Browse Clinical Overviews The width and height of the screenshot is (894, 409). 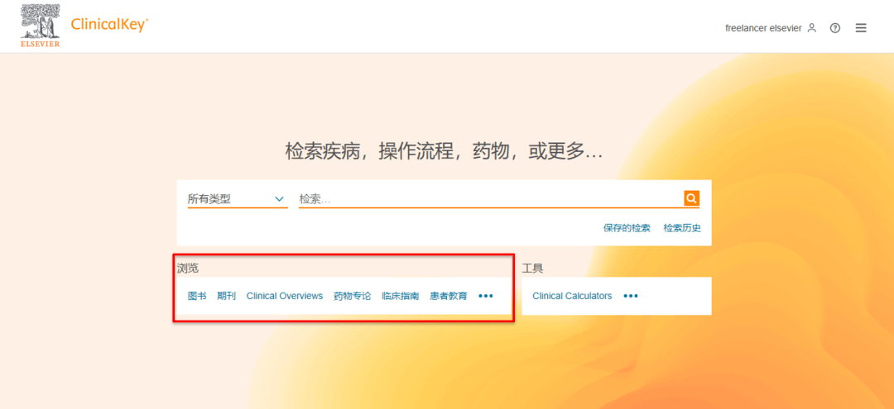click(285, 296)
